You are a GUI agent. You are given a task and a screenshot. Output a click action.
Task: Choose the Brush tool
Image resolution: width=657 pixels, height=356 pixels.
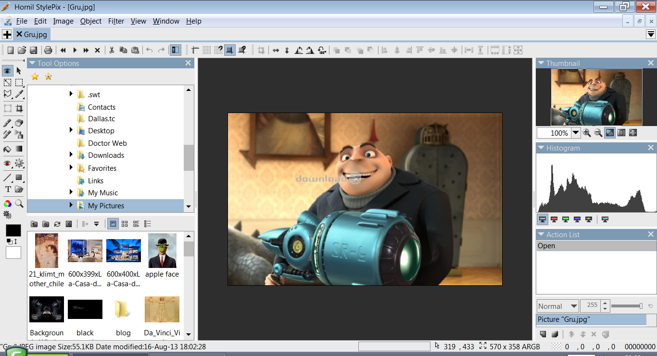(x=7, y=123)
